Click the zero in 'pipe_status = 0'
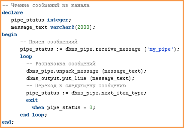The image size is (184, 128). [x=91, y=108]
